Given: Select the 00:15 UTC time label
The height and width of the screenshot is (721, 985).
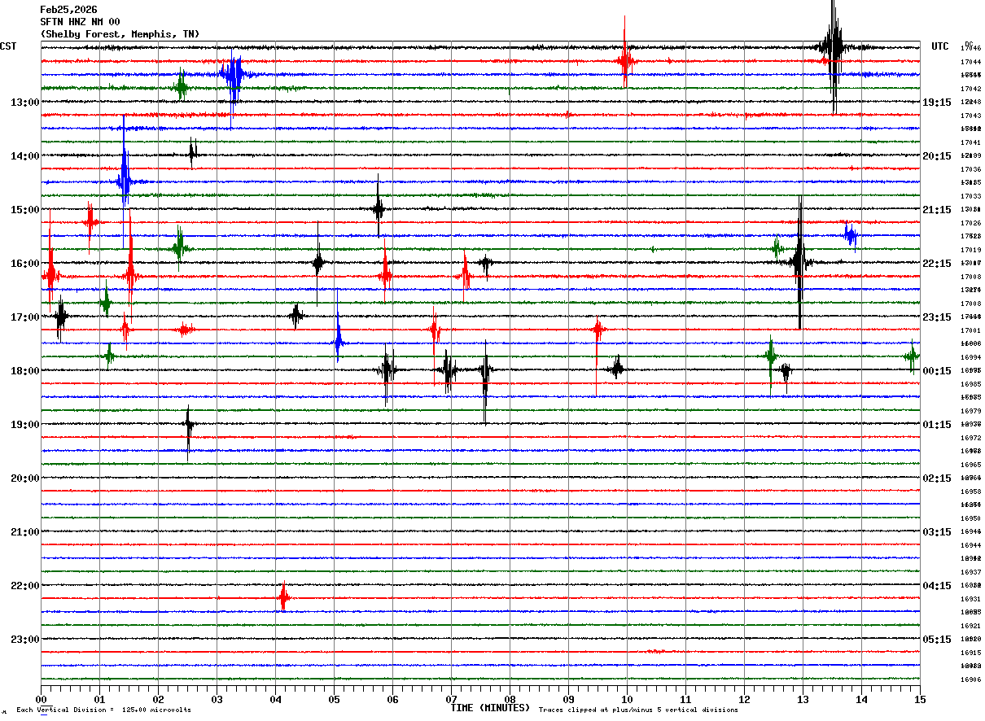Looking at the screenshot, I should (x=937, y=371).
